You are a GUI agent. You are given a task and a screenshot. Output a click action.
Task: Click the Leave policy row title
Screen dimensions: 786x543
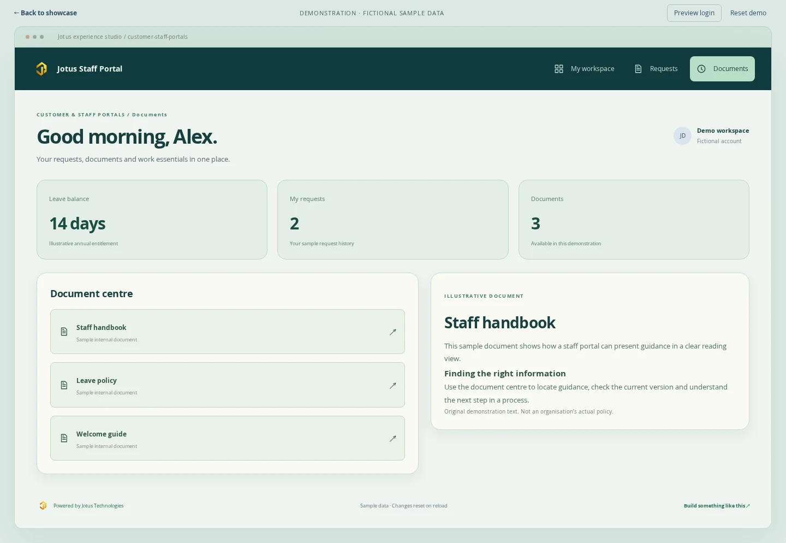pyautogui.click(x=97, y=381)
